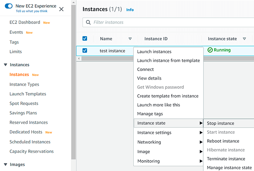Sort by Instance state column arrow

[x=245, y=39]
